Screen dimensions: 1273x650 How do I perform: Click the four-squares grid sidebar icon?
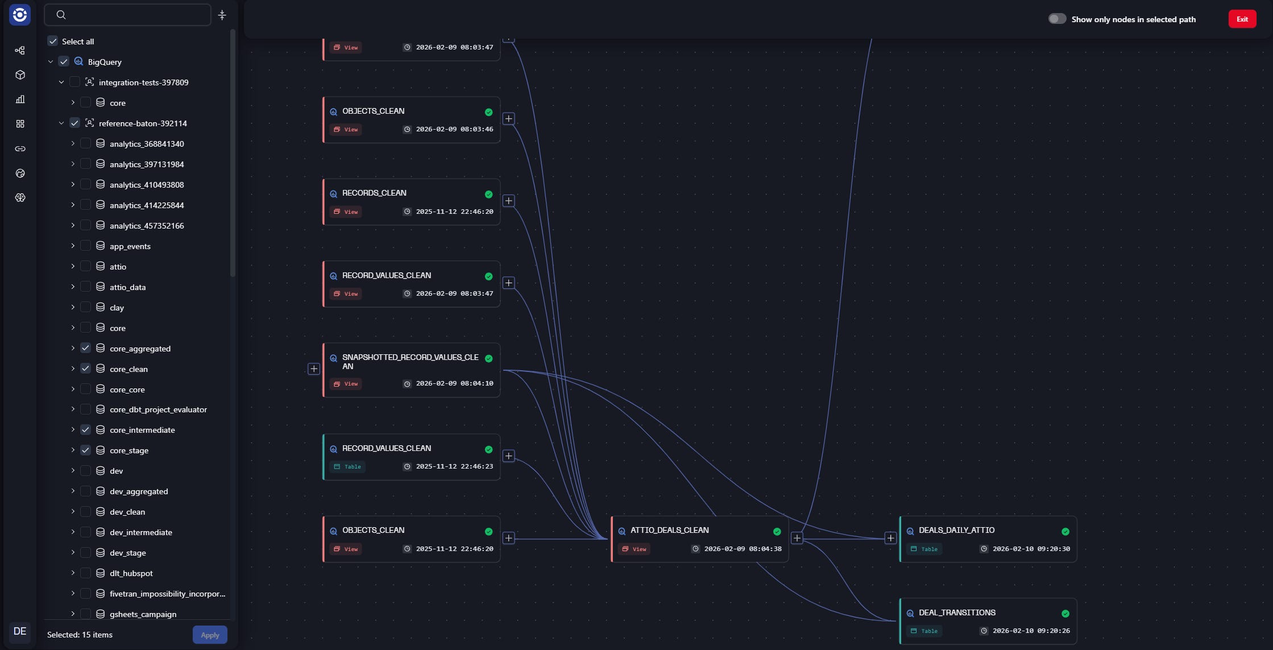click(x=20, y=124)
